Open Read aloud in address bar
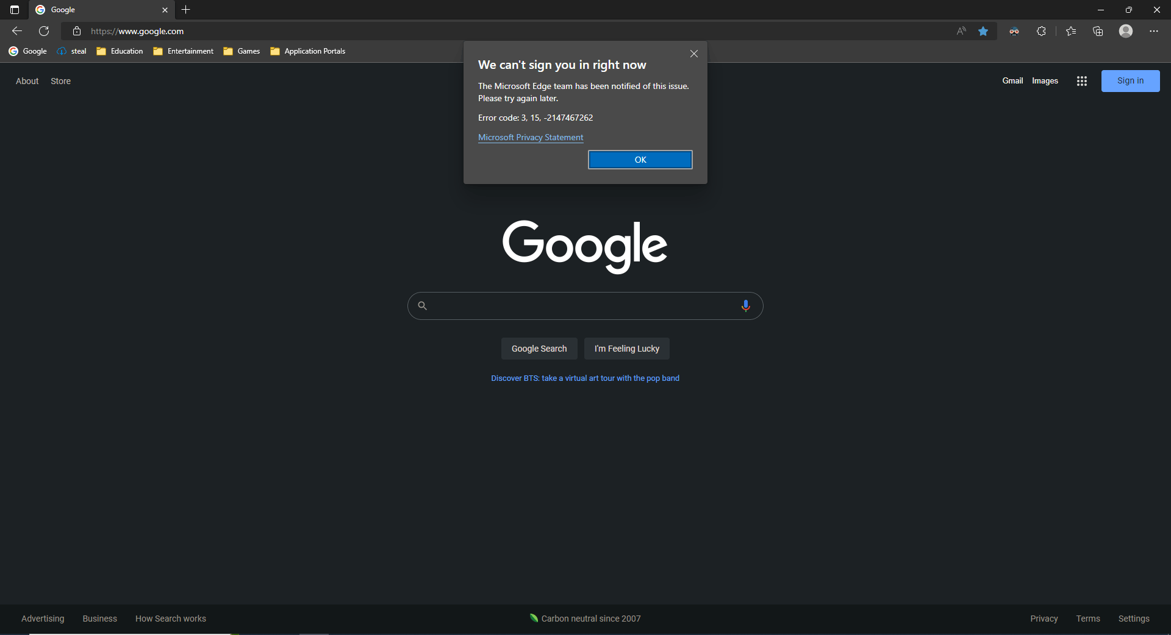The image size is (1171, 635). tap(961, 31)
